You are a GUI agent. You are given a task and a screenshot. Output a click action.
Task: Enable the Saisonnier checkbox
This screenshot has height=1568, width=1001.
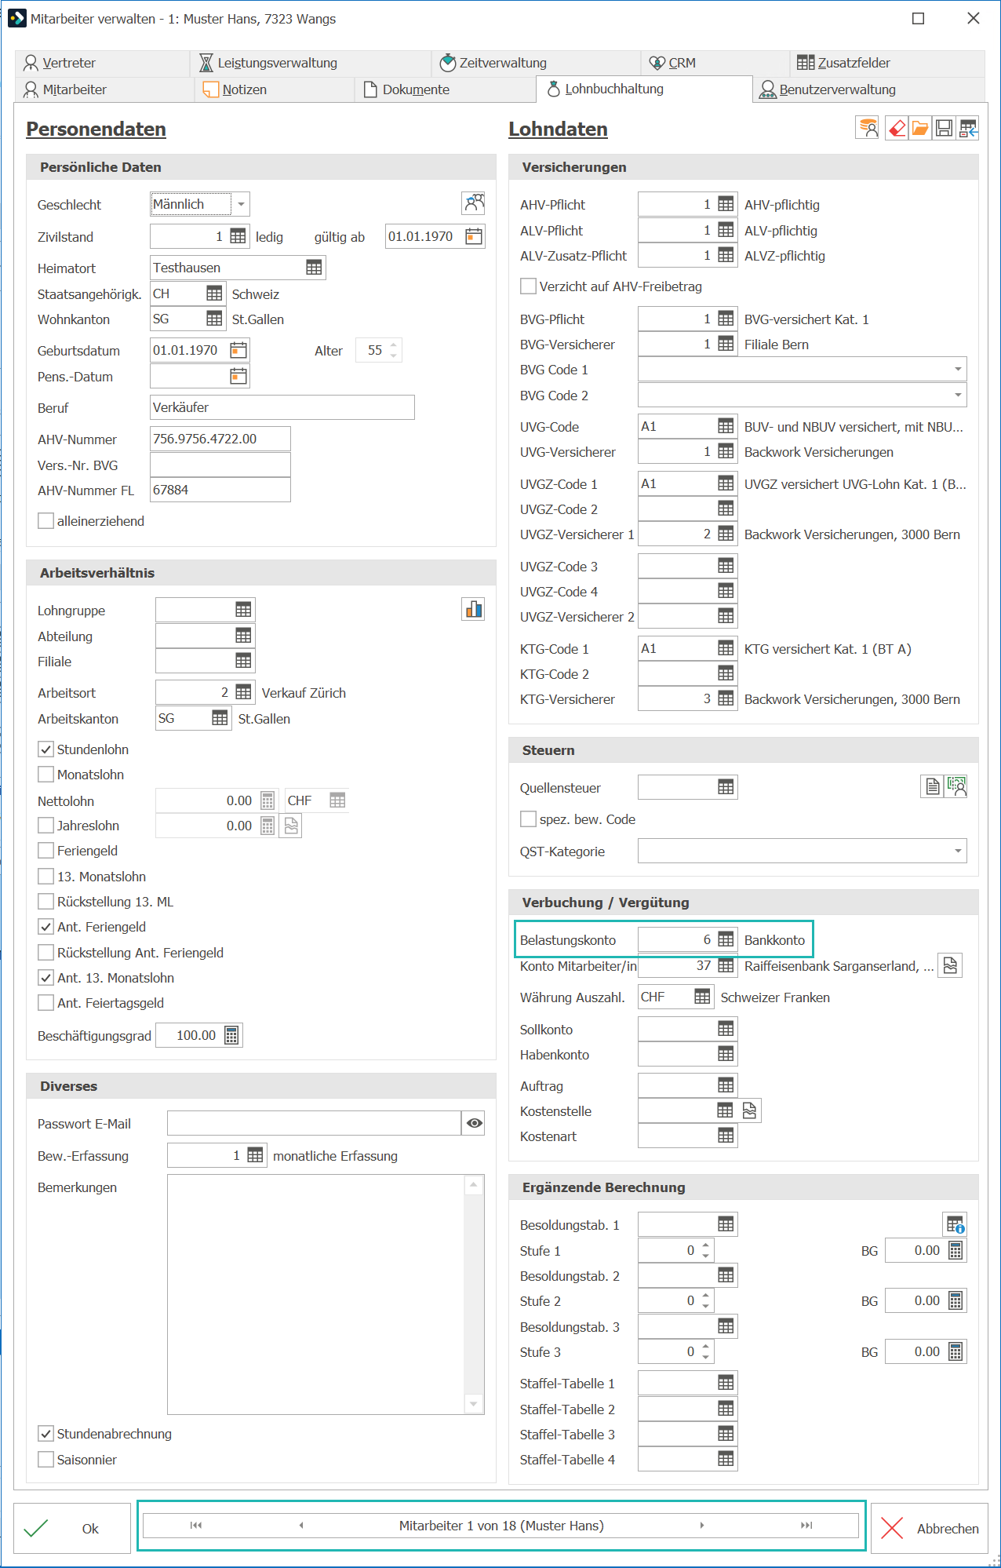click(46, 1460)
